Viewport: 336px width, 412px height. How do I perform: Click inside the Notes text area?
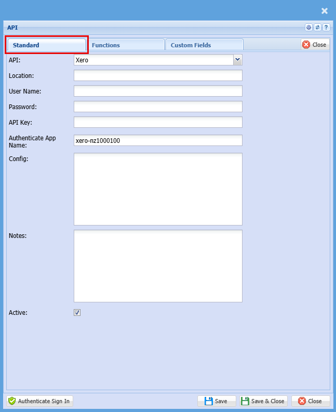point(158,266)
